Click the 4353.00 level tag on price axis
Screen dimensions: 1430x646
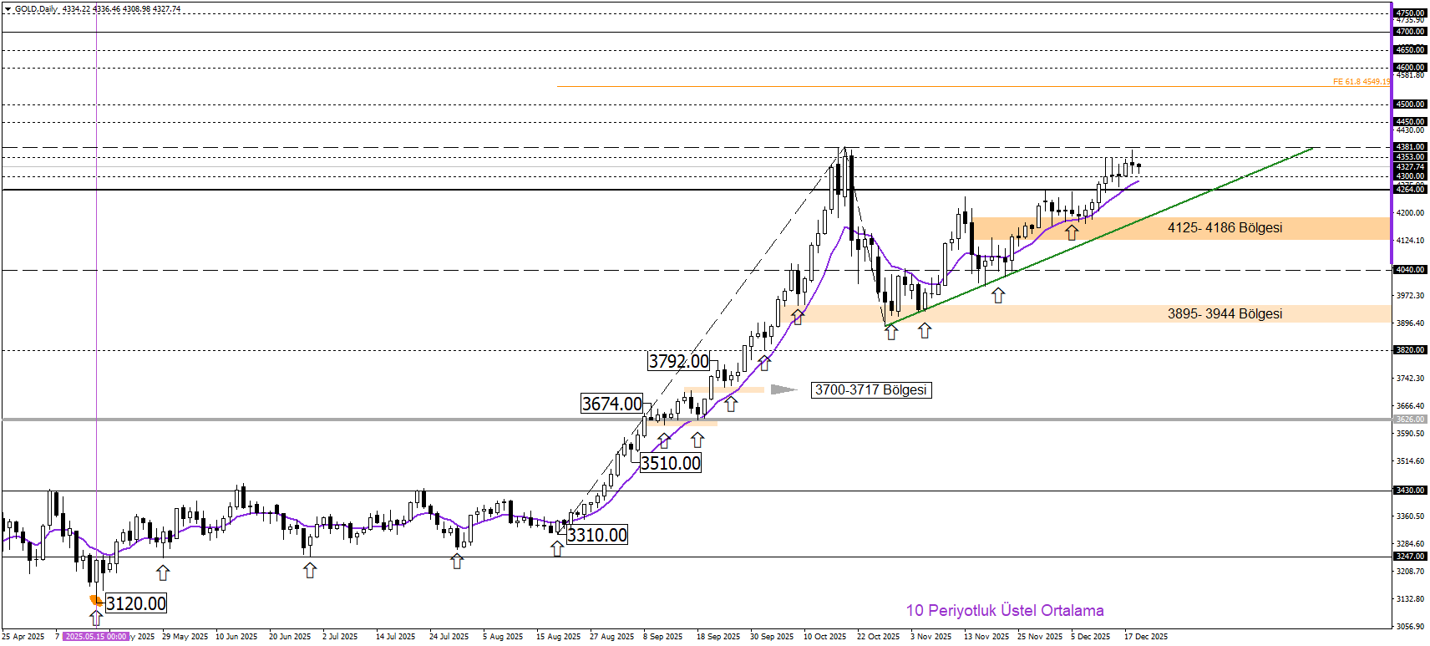pos(1410,157)
